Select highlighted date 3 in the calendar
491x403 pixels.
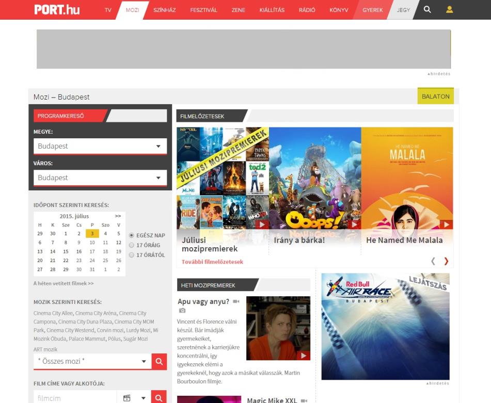[92, 233]
